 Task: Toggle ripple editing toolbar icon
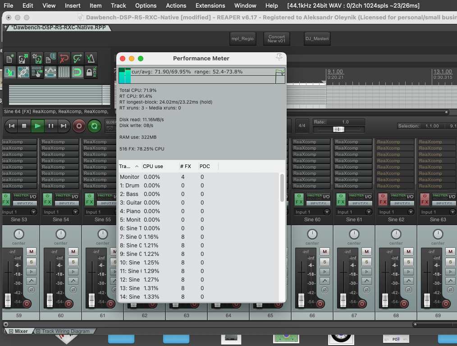tap(37, 72)
